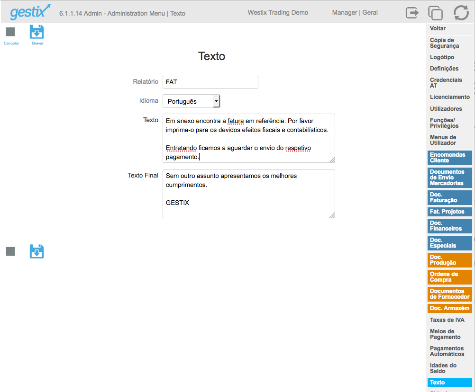Click into the Texto Final textarea
Image resolution: width=475 pixels, height=392 pixels.
point(248,194)
